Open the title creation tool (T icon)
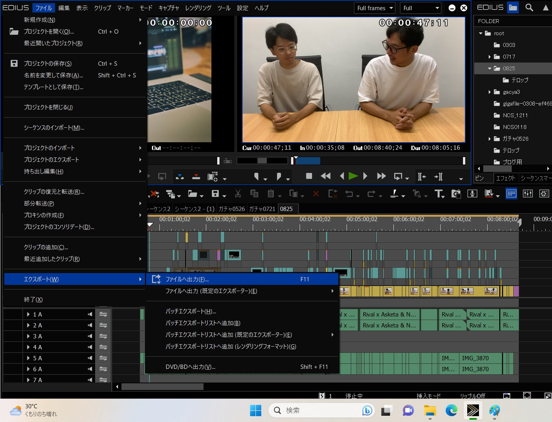 [x=439, y=193]
